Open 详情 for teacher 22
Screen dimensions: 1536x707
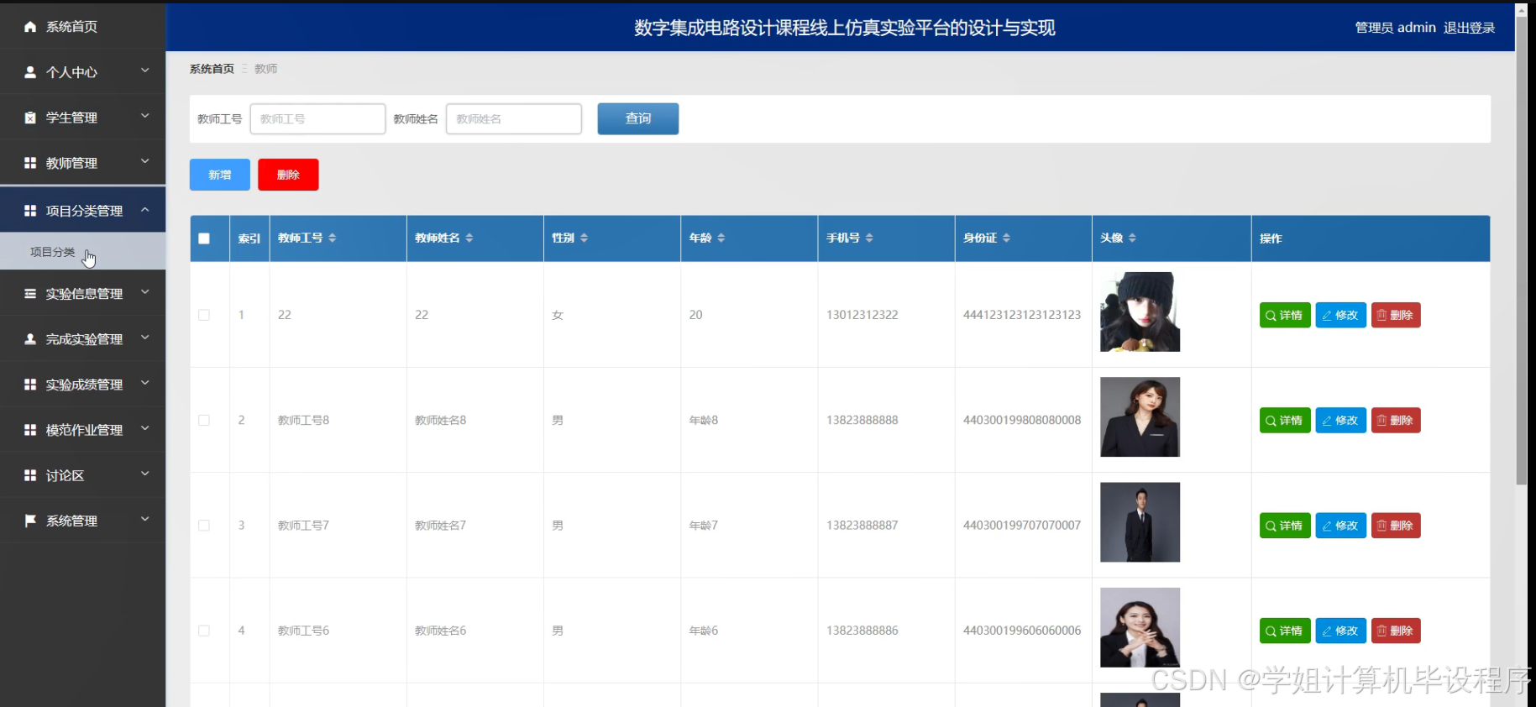[1285, 315]
